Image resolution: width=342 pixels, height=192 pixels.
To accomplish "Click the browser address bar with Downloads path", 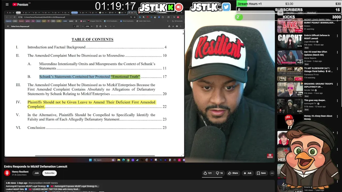I will click(77, 17).
